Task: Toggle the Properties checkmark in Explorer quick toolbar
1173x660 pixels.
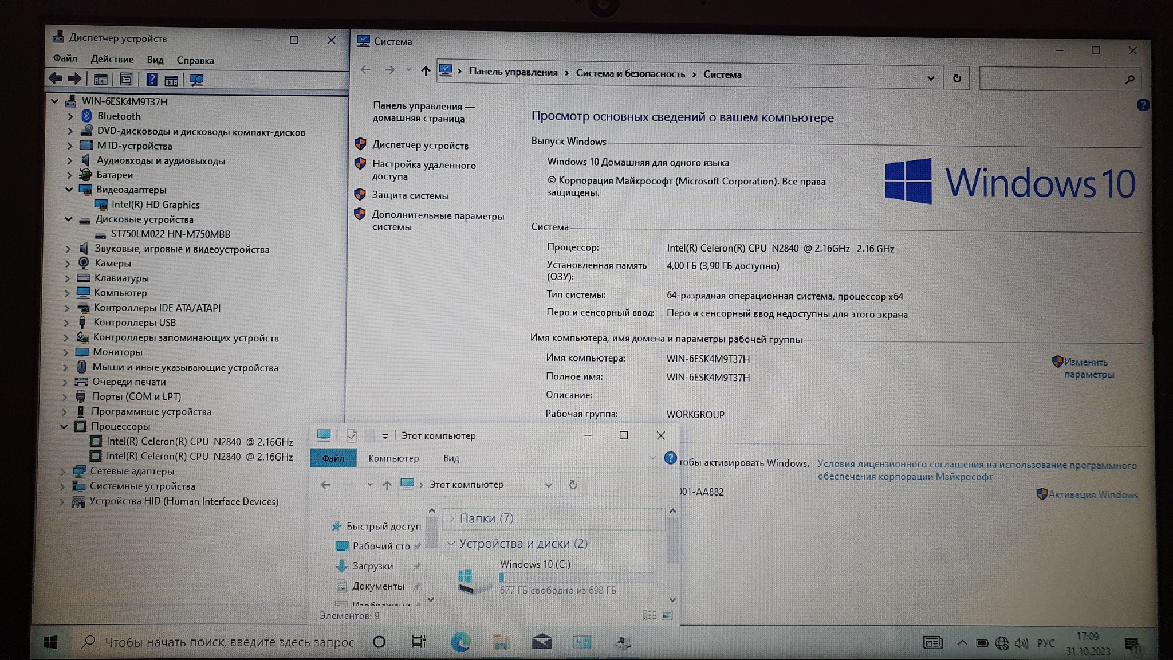Action: [x=351, y=436]
